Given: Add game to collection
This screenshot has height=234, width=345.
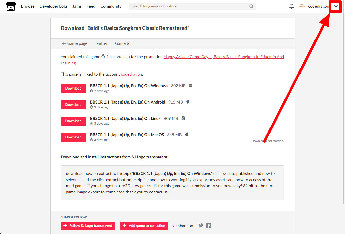Looking at the screenshot, I should pos(144,226).
